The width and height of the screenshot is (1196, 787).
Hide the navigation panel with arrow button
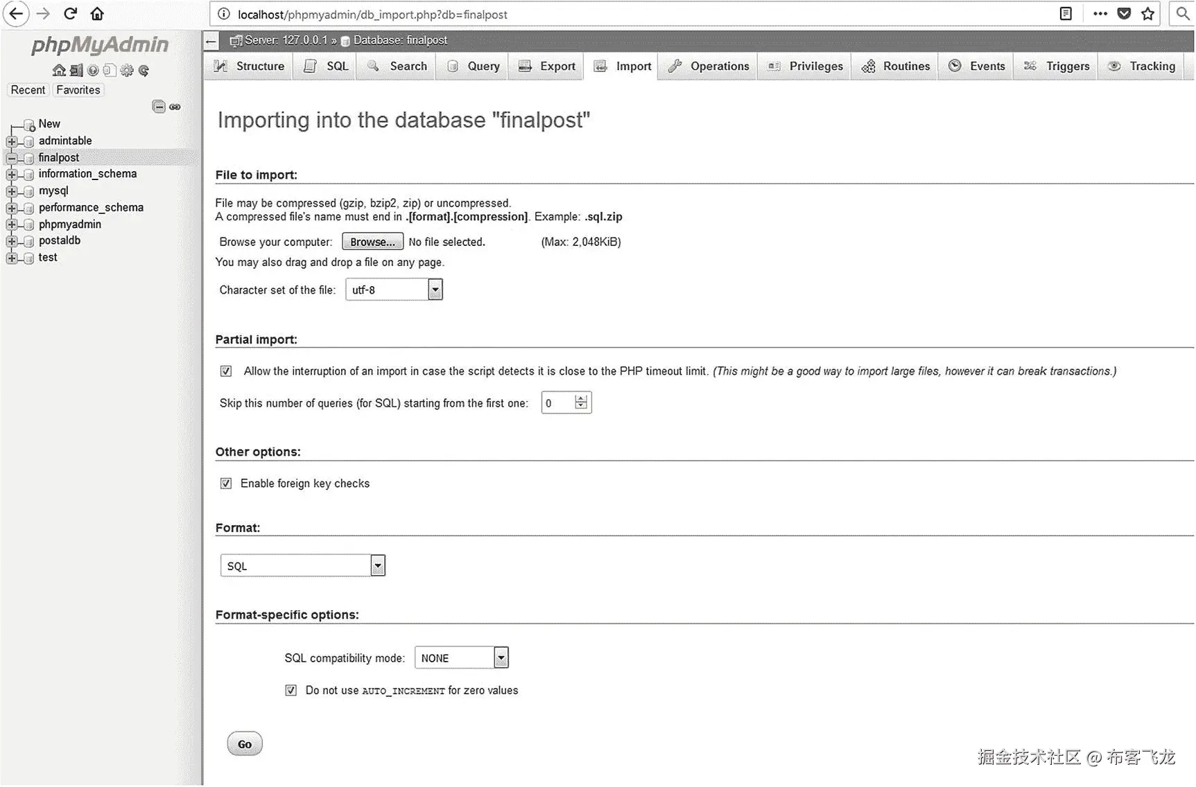pos(211,41)
